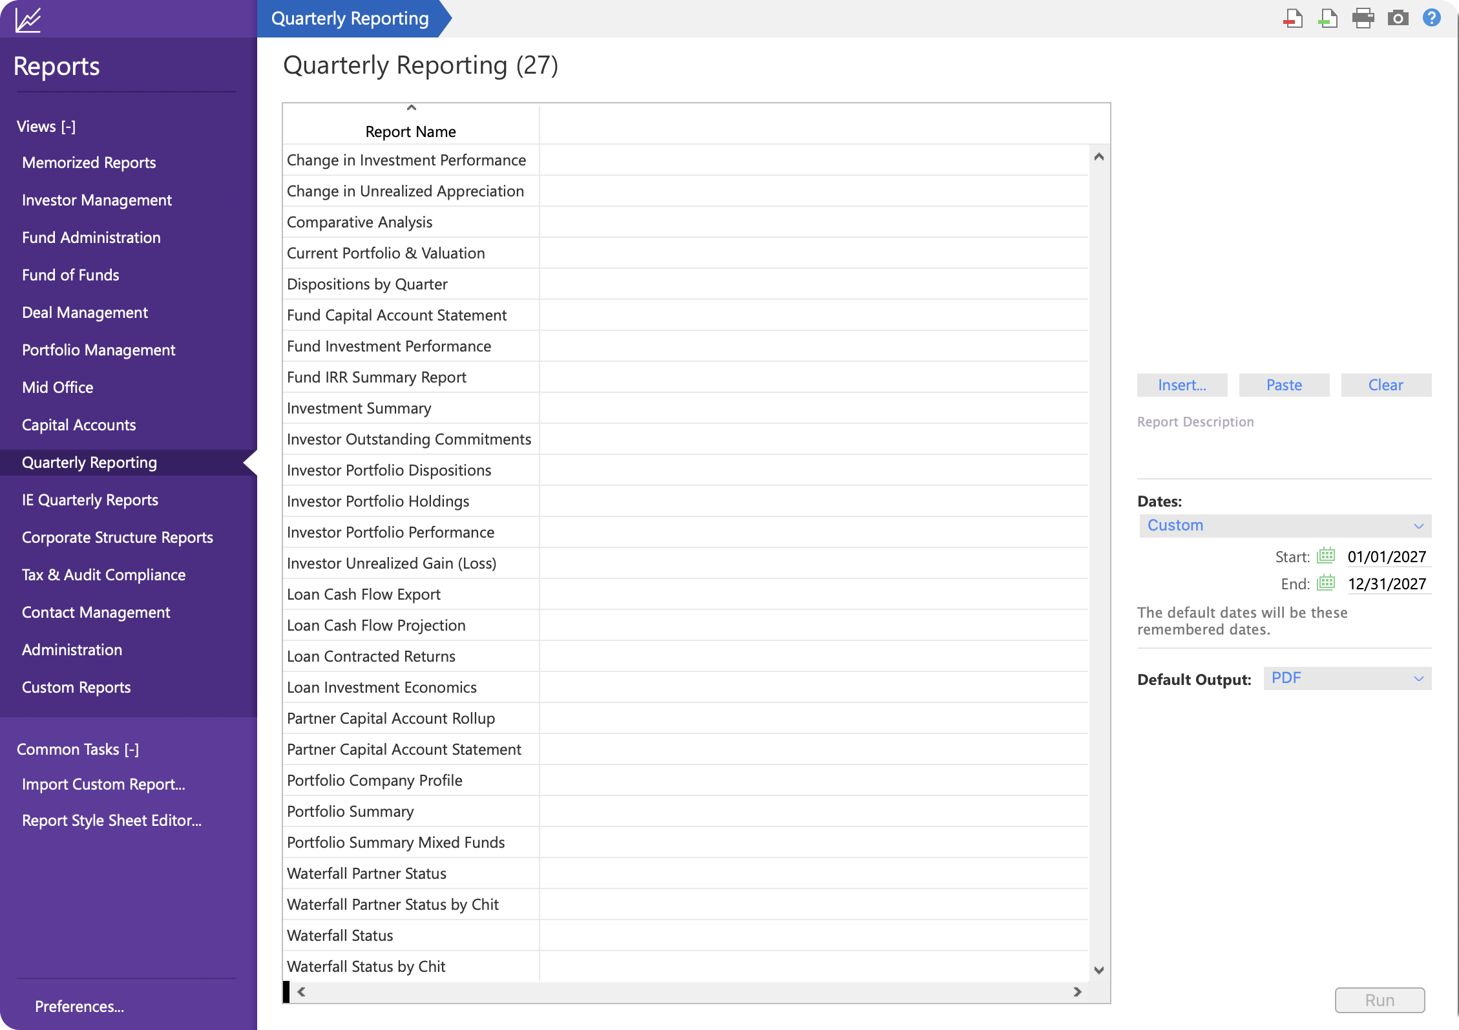
Task: Open the Dates Custom dropdown
Action: coord(1285,525)
